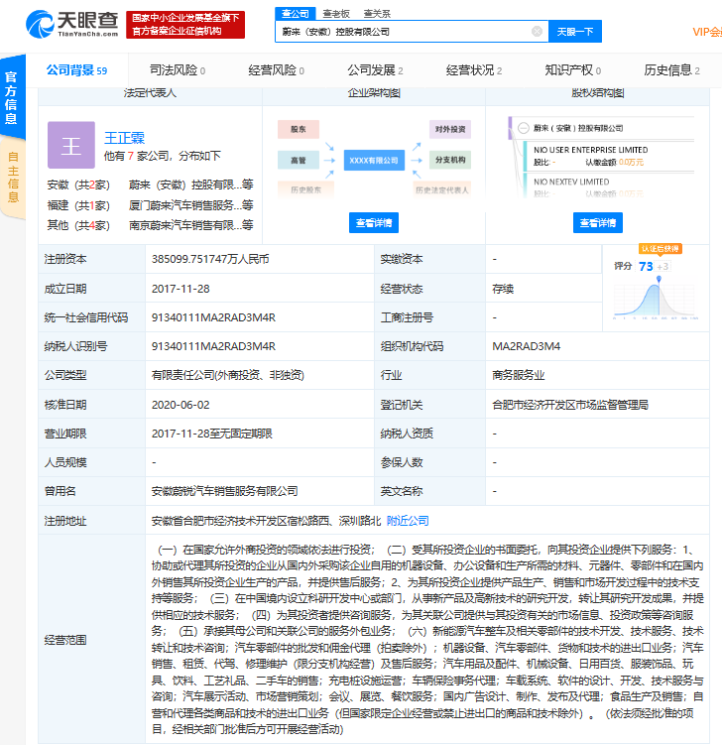Select the 查关系 search tab
The width and height of the screenshot is (722, 745).
click(x=377, y=14)
